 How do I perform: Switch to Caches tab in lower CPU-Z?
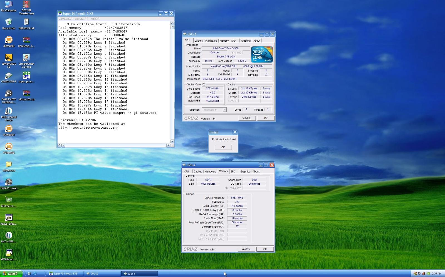click(198, 171)
